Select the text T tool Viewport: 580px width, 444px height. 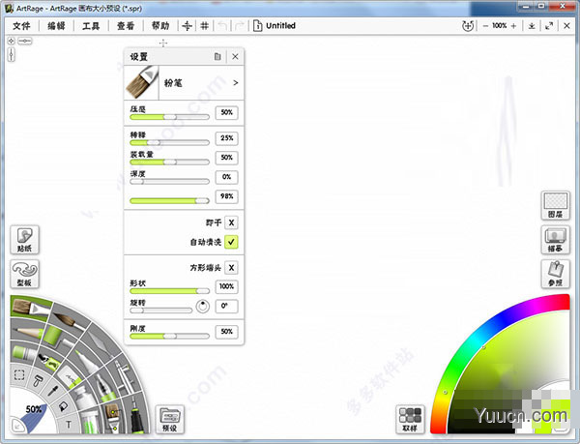coord(69,425)
